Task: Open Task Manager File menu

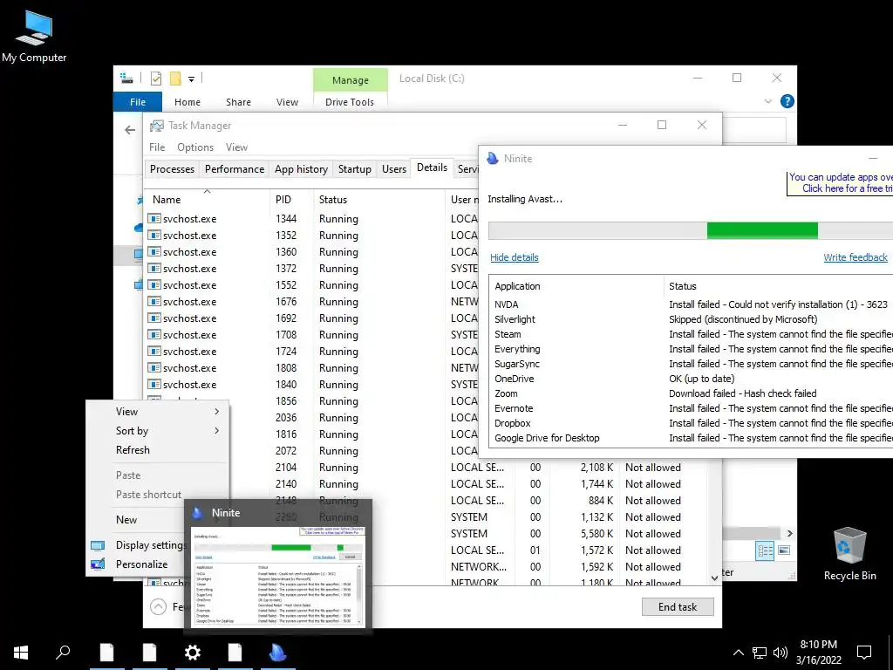Action: pyautogui.click(x=157, y=147)
